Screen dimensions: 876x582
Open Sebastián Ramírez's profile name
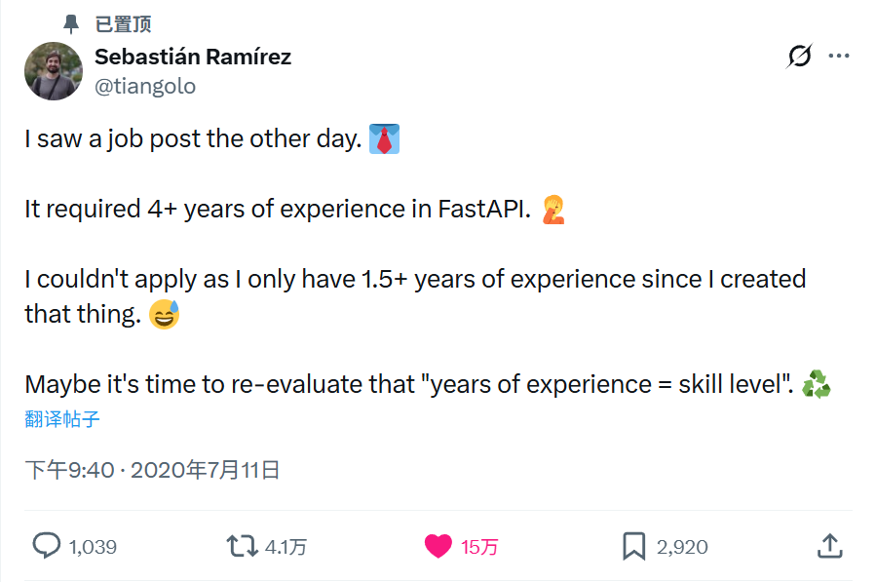pyautogui.click(x=193, y=58)
